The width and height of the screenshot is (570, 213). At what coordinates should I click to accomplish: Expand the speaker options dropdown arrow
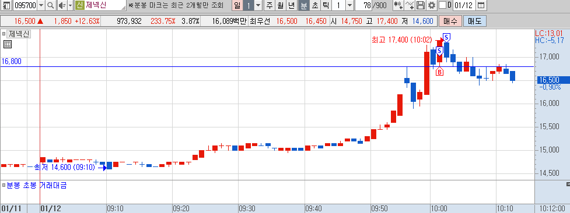point(70,5)
